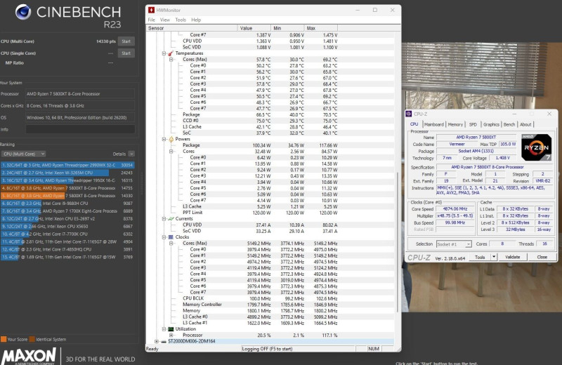562x365 pixels.
Task: Click the HWMonitor app icon in title bar
Action: tap(151, 10)
